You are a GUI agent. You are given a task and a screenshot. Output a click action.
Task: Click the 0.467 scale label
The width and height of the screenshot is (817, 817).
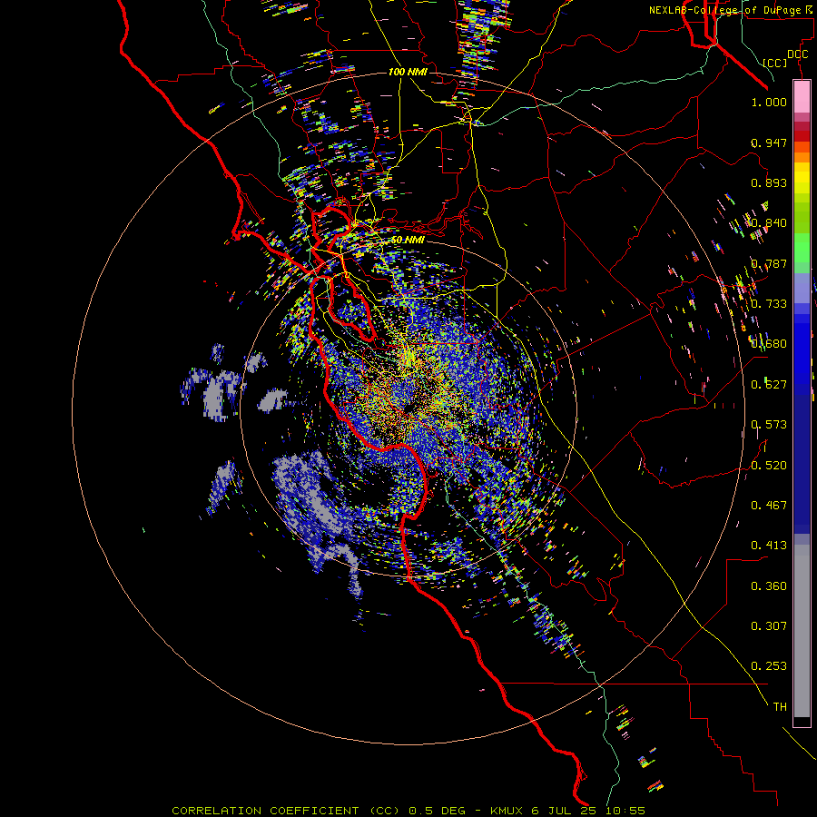pos(769,506)
